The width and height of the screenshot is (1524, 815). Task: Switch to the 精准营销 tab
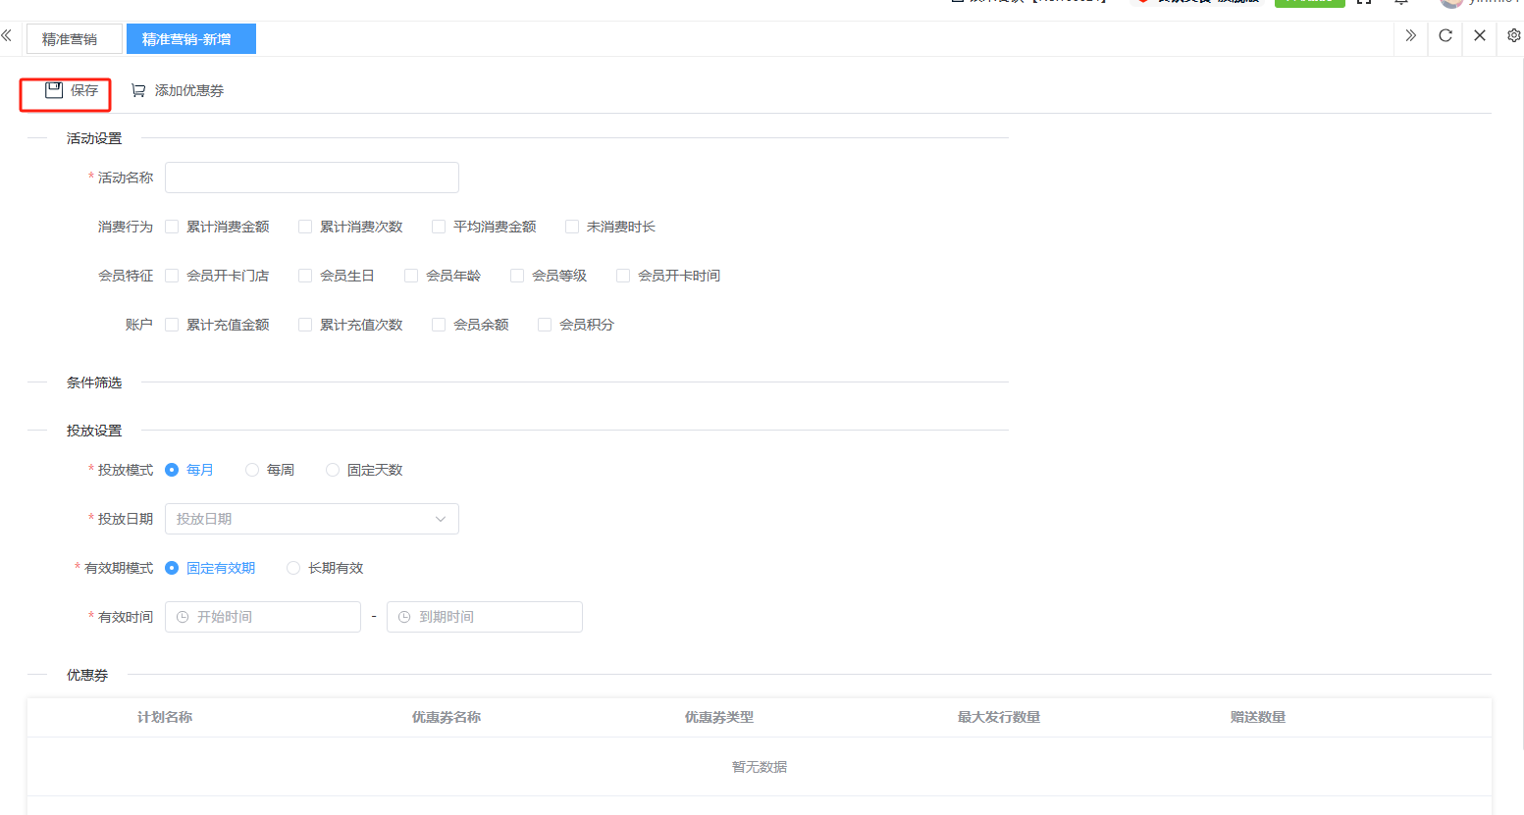pos(70,39)
